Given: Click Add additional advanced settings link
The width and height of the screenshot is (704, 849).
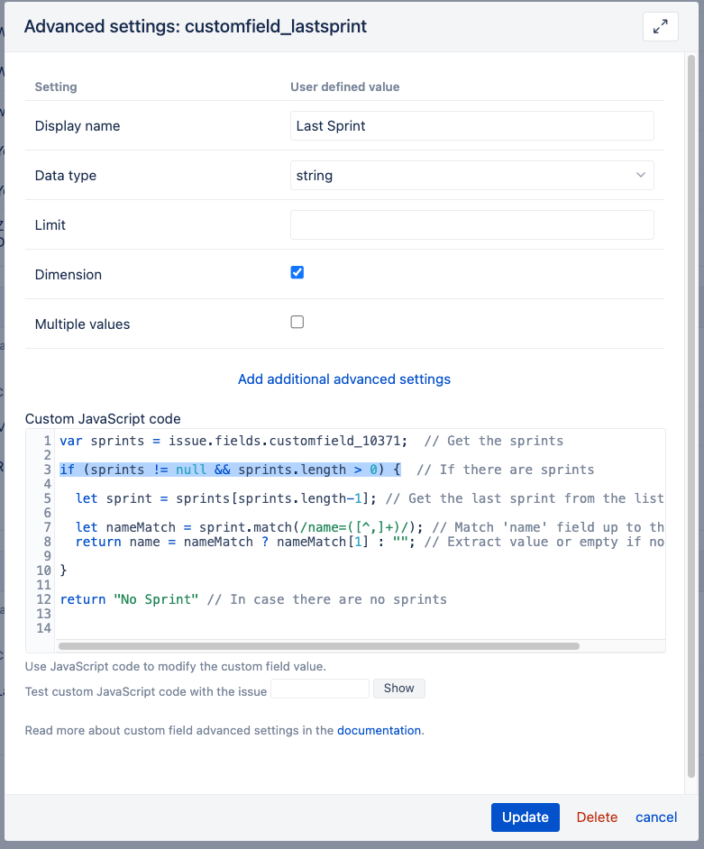Looking at the screenshot, I should coord(344,379).
